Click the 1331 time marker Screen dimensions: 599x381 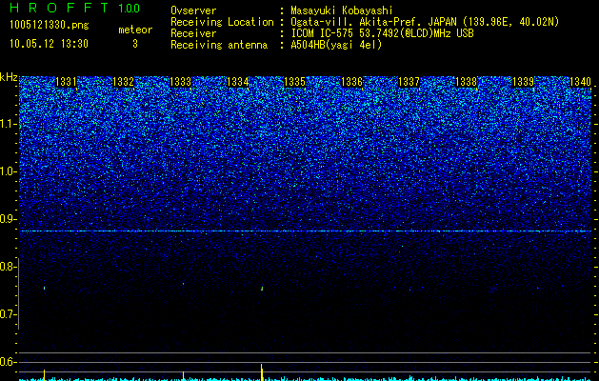point(66,82)
